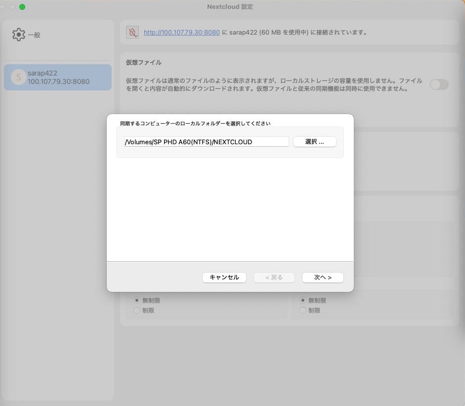The image size is (465, 406).
Task: Click the 仮想ファイル section heading
Action: 143,62
